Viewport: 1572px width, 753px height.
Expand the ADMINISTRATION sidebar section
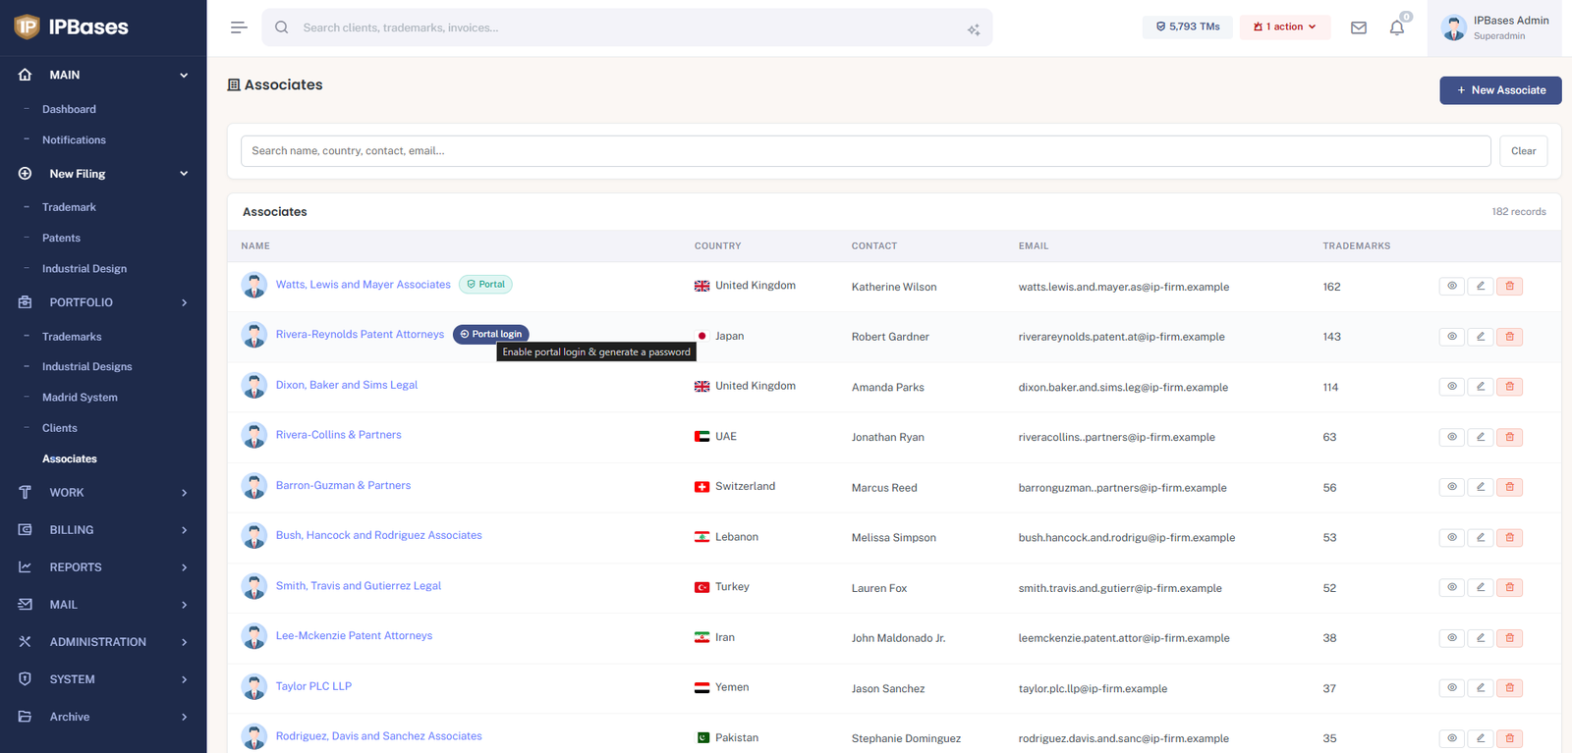[x=103, y=642]
